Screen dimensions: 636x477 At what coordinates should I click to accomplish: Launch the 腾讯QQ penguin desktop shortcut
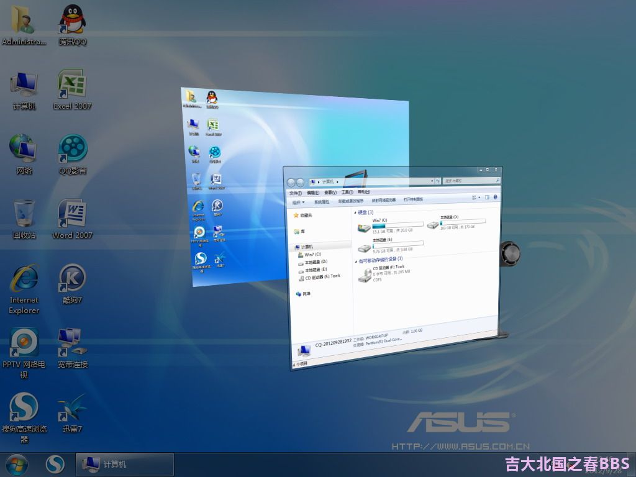[72, 24]
